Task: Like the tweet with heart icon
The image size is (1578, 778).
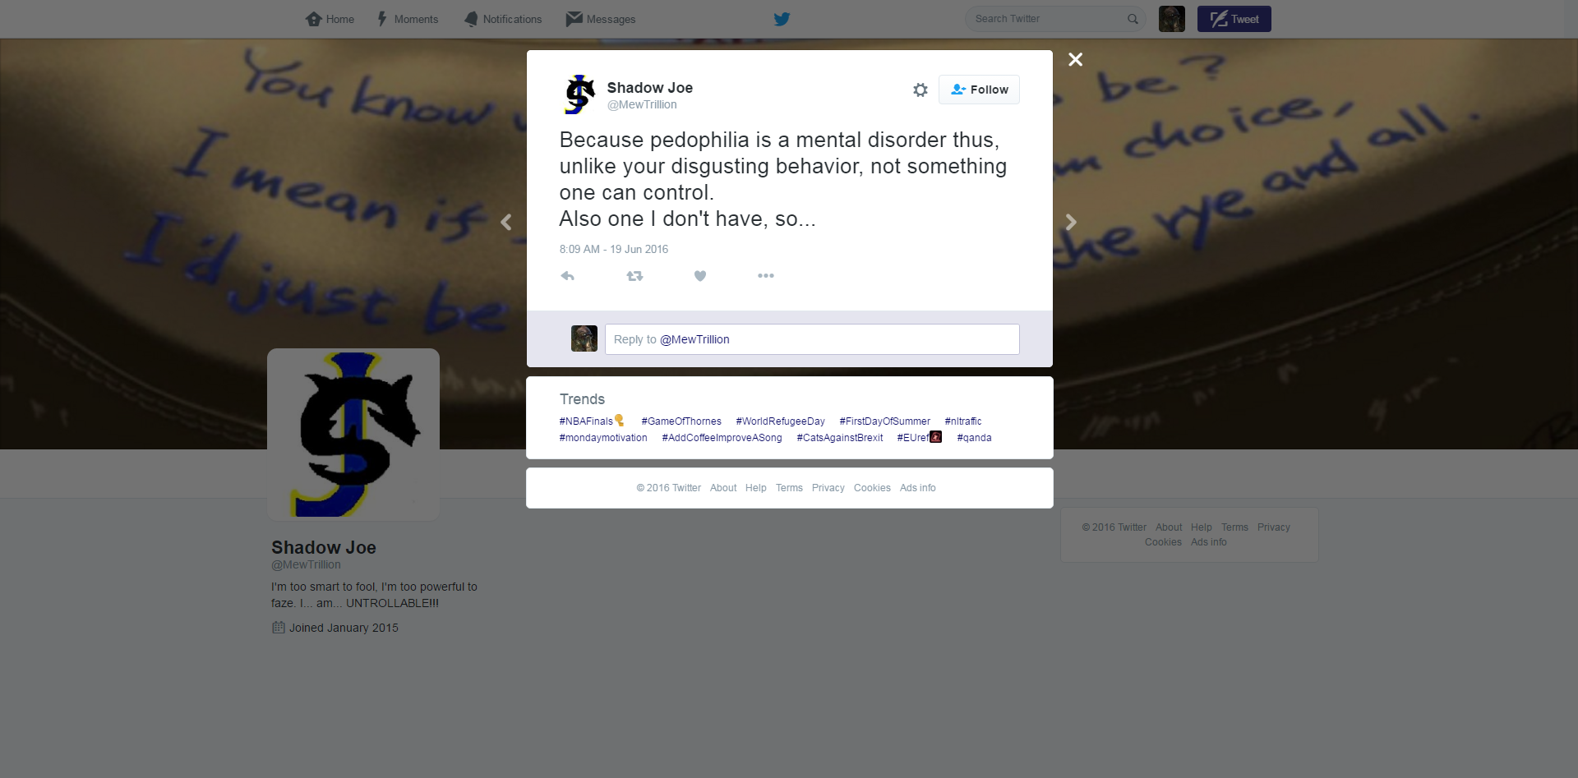Action: 700,276
